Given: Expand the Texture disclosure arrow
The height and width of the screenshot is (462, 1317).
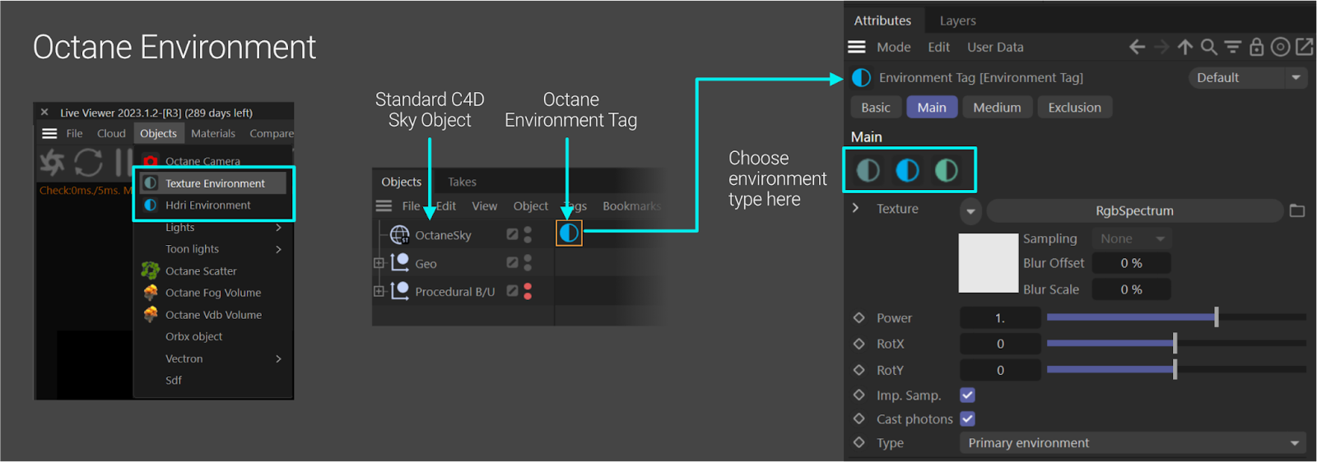Looking at the screenshot, I should 856,209.
